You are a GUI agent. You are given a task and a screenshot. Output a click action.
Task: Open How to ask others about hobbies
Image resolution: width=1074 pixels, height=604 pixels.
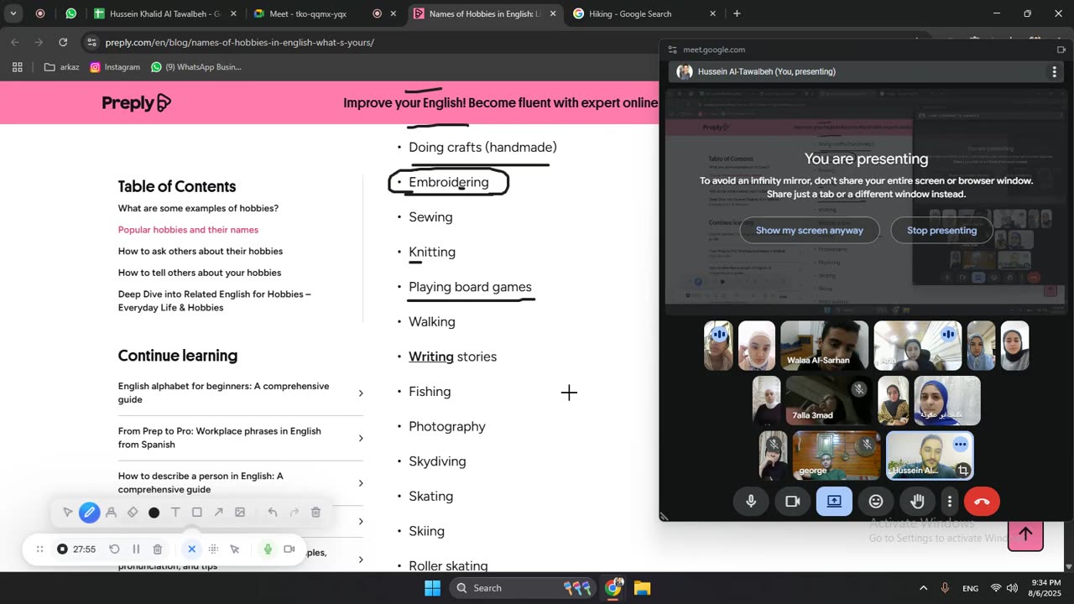[201, 252]
